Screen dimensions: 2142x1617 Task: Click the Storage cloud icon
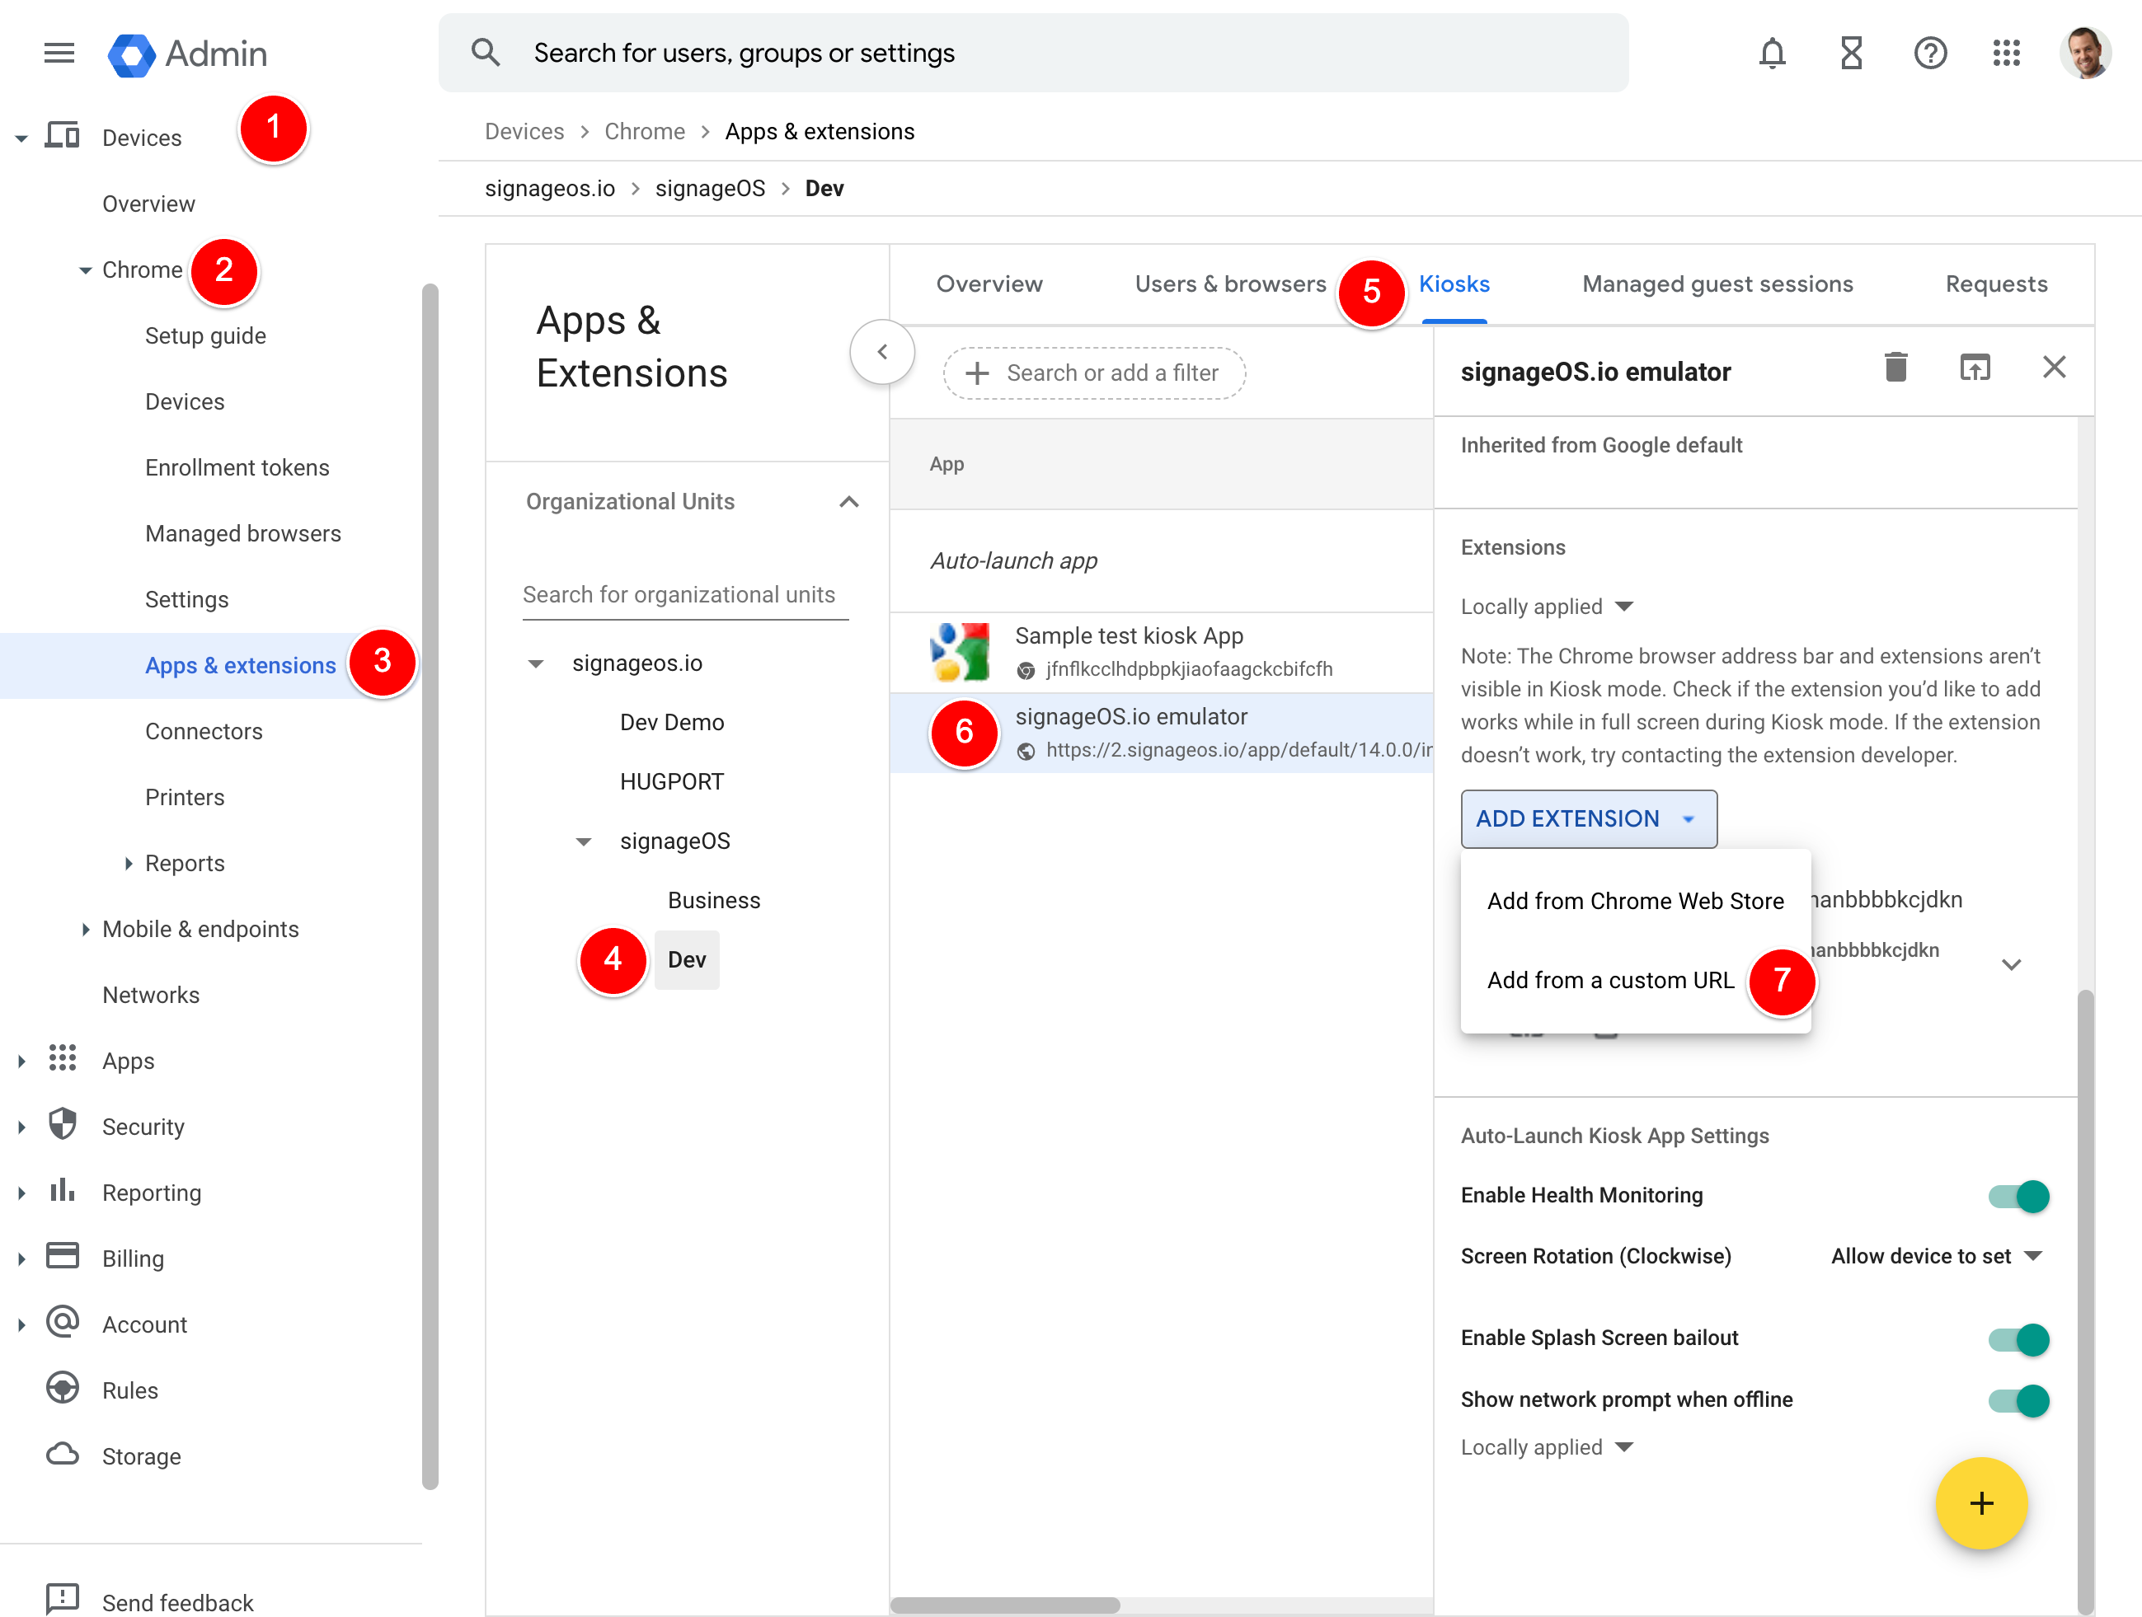tap(63, 1455)
